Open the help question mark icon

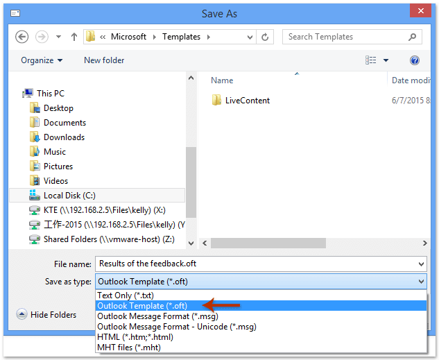coord(415,60)
